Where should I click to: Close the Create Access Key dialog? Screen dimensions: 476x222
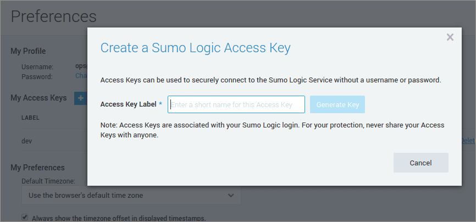(x=450, y=37)
